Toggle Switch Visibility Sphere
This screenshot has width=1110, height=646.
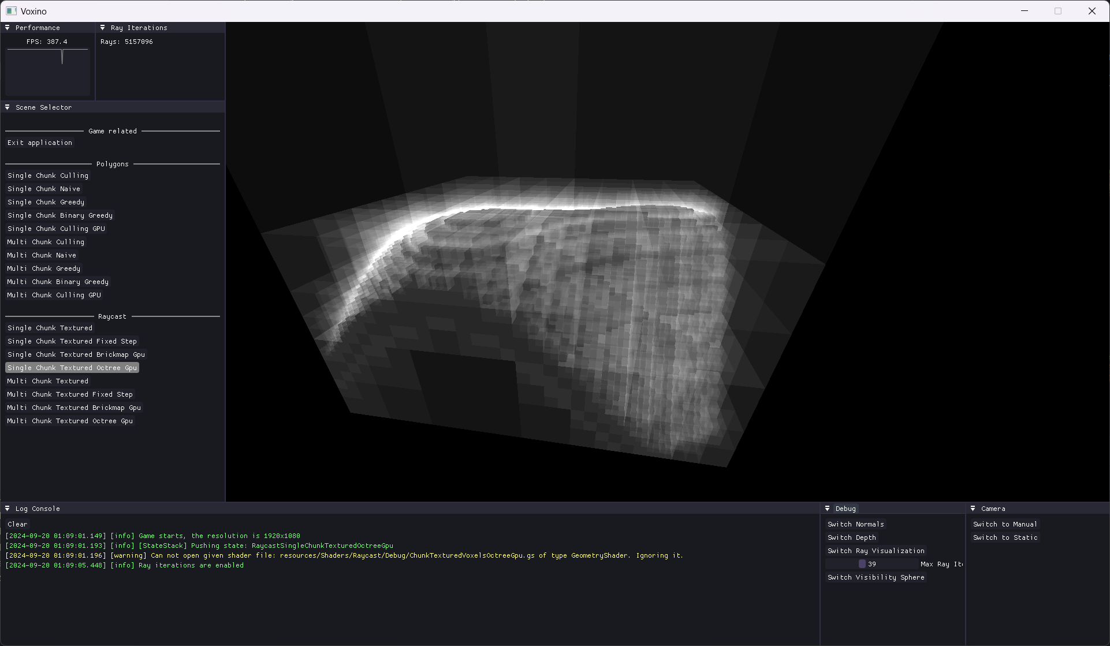[876, 577]
